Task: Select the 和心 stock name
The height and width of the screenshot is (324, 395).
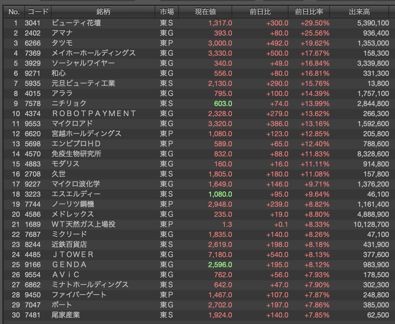Action: click(x=59, y=73)
